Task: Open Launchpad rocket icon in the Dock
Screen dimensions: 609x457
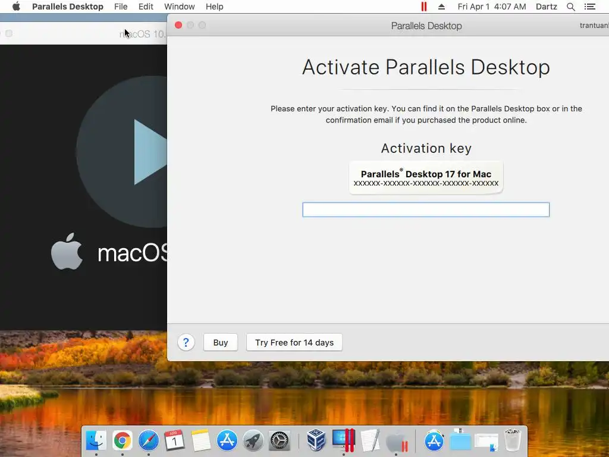Action: [x=253, y=441]
